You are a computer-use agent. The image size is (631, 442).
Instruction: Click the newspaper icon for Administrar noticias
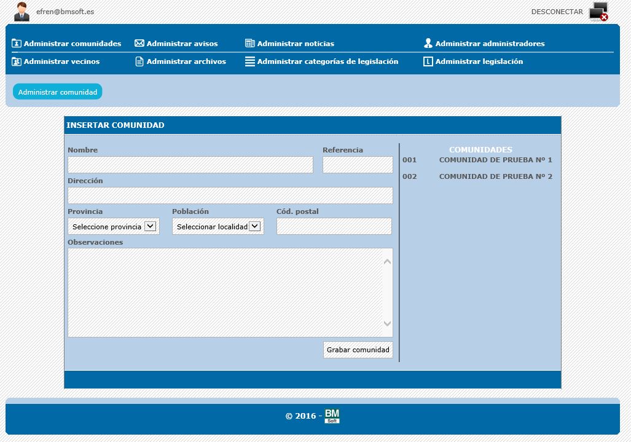(249, 44)
